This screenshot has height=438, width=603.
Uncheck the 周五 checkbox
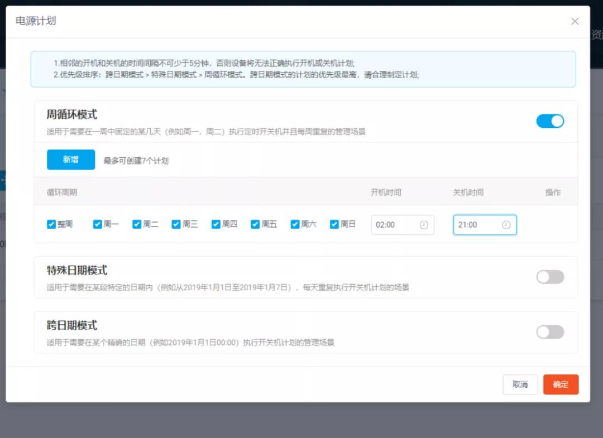pyautogui.click(x=256, y=224)
